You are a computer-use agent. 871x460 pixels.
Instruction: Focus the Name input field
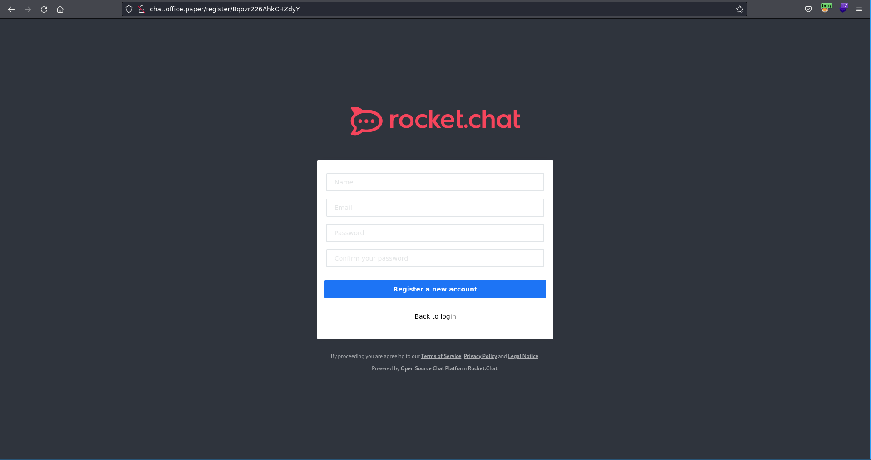click(435, 182)
